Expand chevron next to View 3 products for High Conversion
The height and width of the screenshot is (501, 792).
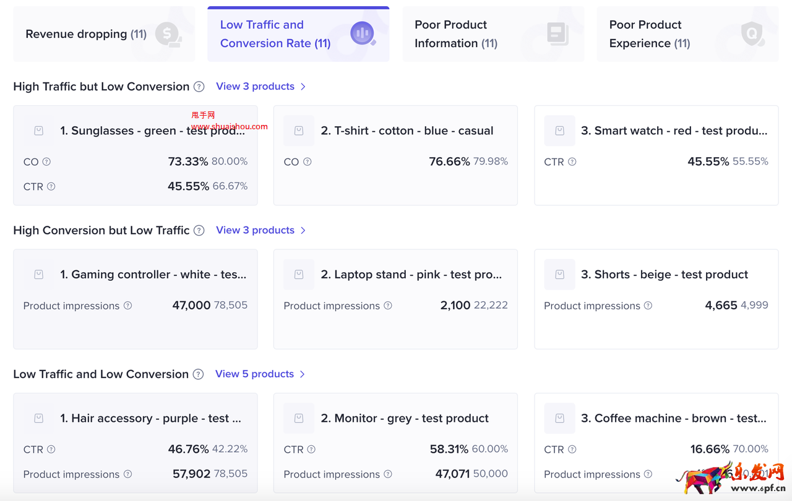(x=303, y=231)
